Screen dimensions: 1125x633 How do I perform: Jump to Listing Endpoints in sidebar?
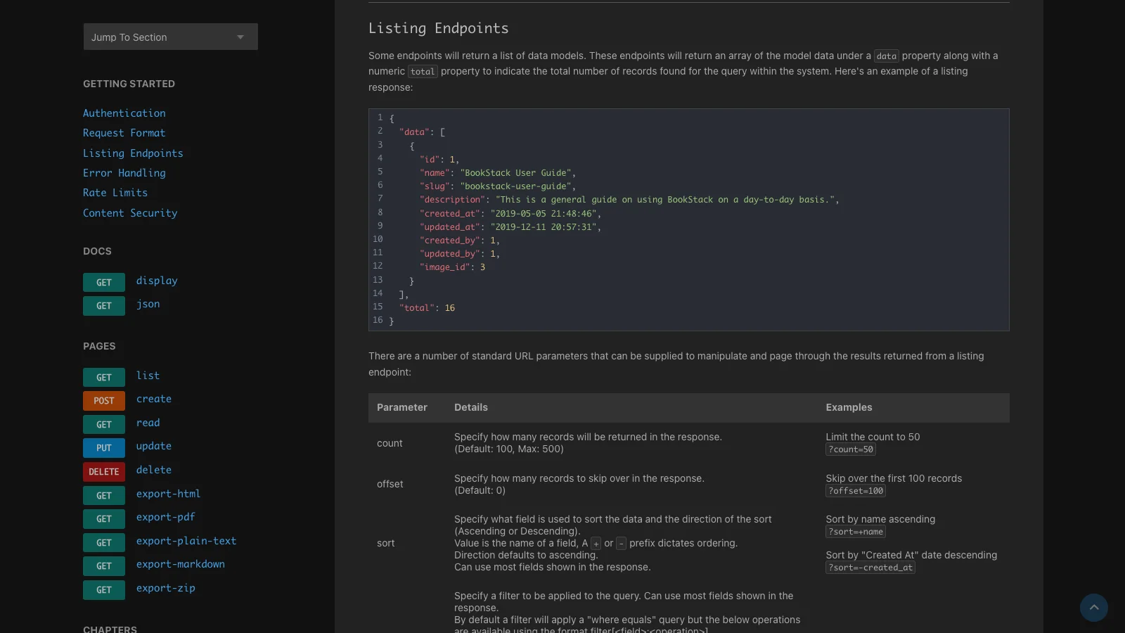point(133,153)
